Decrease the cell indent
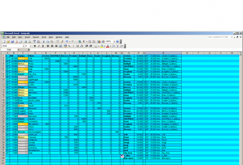Viewport: 243px width, 165px height. [x=87, y=46]
